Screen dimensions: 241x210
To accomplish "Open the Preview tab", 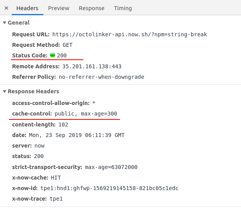I will click(x=59, y=8).
